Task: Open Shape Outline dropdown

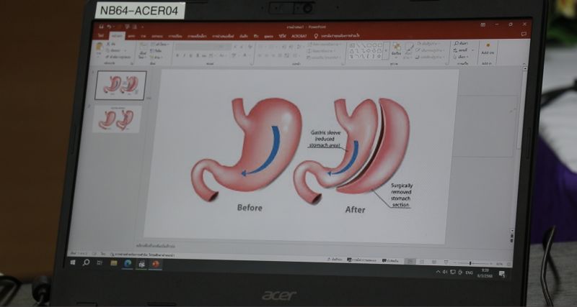Action: (x=429, y=50)
